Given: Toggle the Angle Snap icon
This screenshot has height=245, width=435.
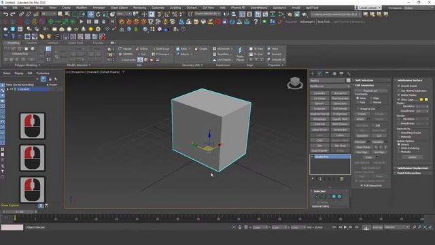Looking at the screenshot, I should (167, 14).
